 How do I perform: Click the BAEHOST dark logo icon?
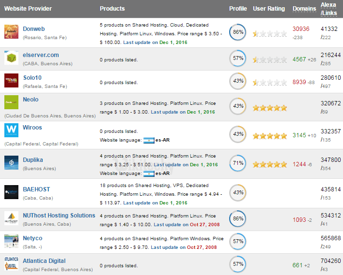(x=11, y=192)
